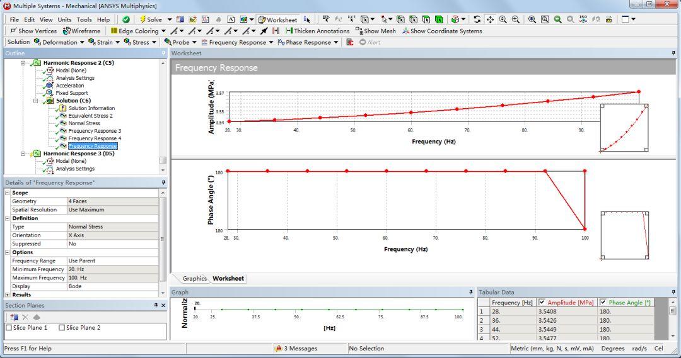Enable the Slice Plane 2 checkbox
The width and height of the screenshot is (681, 358).
click(x=62, y=328)
